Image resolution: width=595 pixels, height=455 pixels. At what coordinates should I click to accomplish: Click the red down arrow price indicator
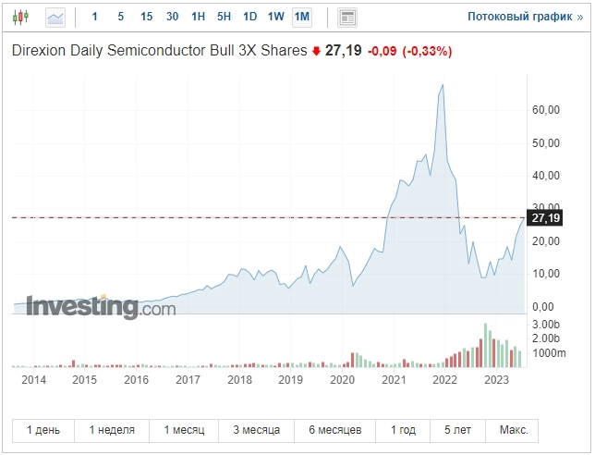[316, 52]
